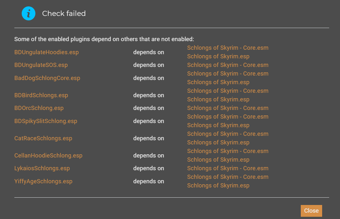Click Schlongs of Skyrim.esp dependency for BadDogSchlongCore.esp
This screenshot has width=340, height=219.
218,82
